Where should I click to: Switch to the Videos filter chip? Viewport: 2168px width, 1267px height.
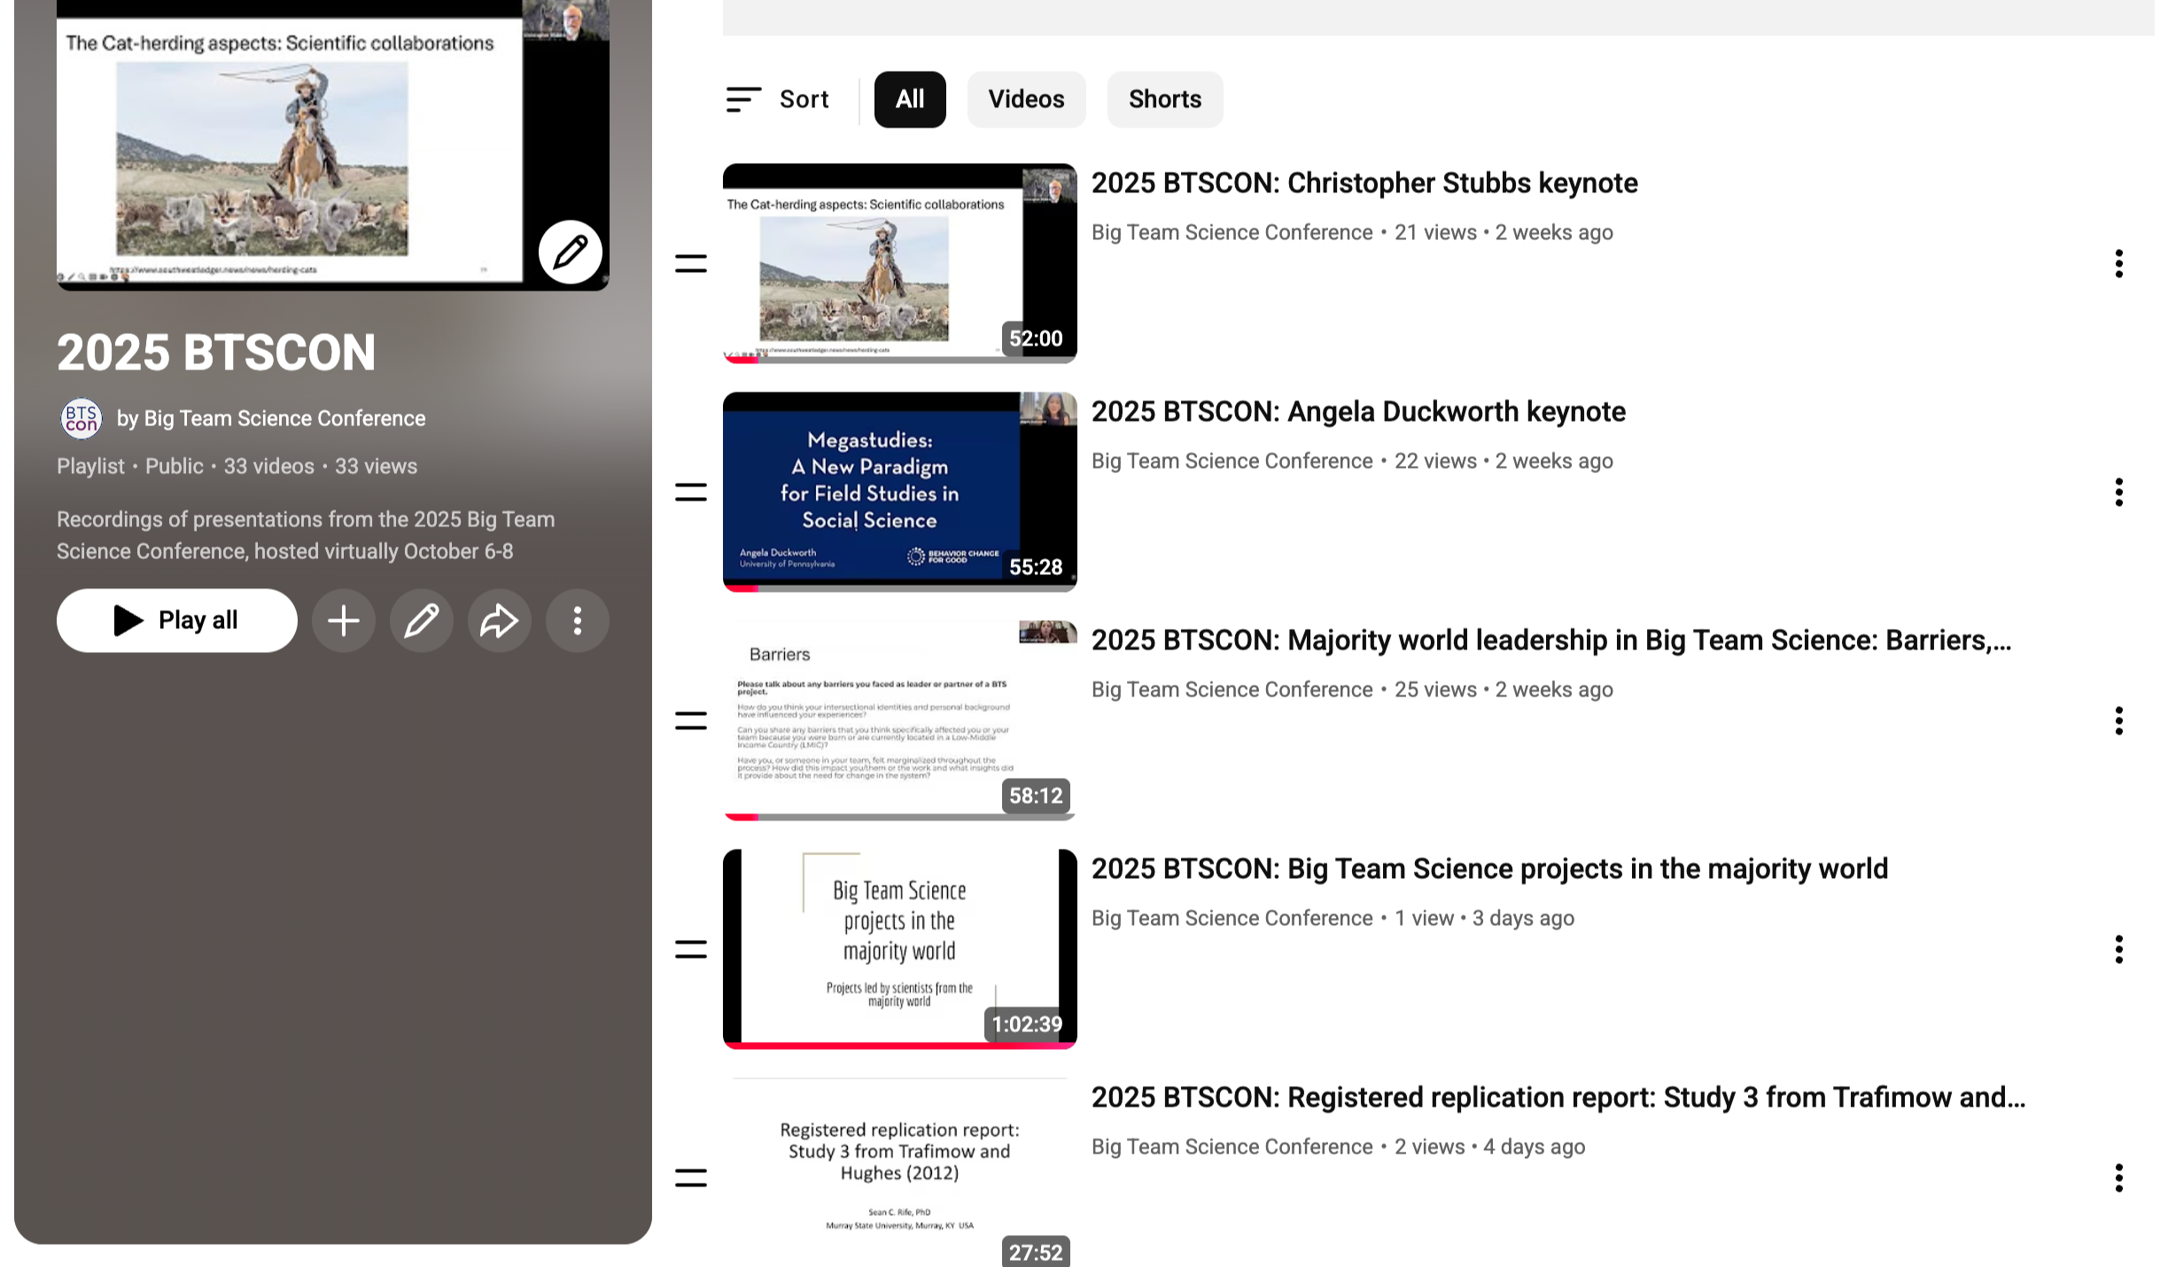click(x=1026, y=99)
